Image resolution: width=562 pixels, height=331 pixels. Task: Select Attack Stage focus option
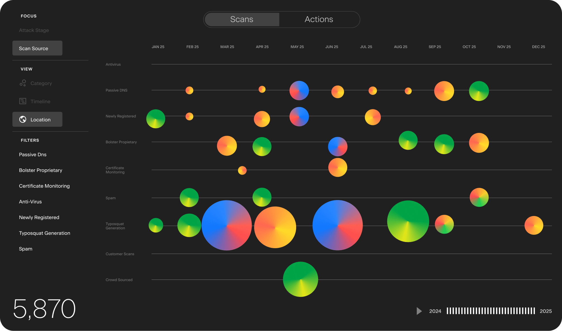point(34,30)
